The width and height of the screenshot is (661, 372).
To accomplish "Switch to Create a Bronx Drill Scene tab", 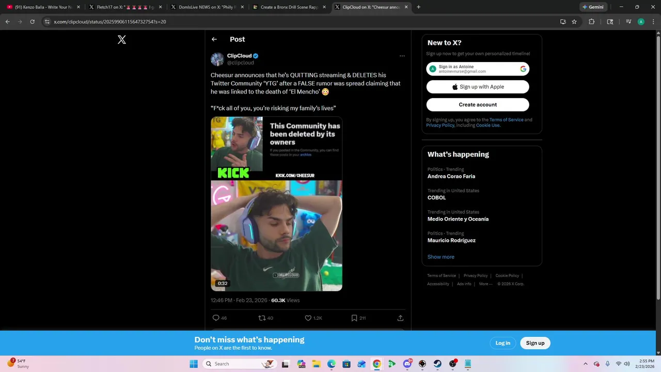I will coord(289,7).
